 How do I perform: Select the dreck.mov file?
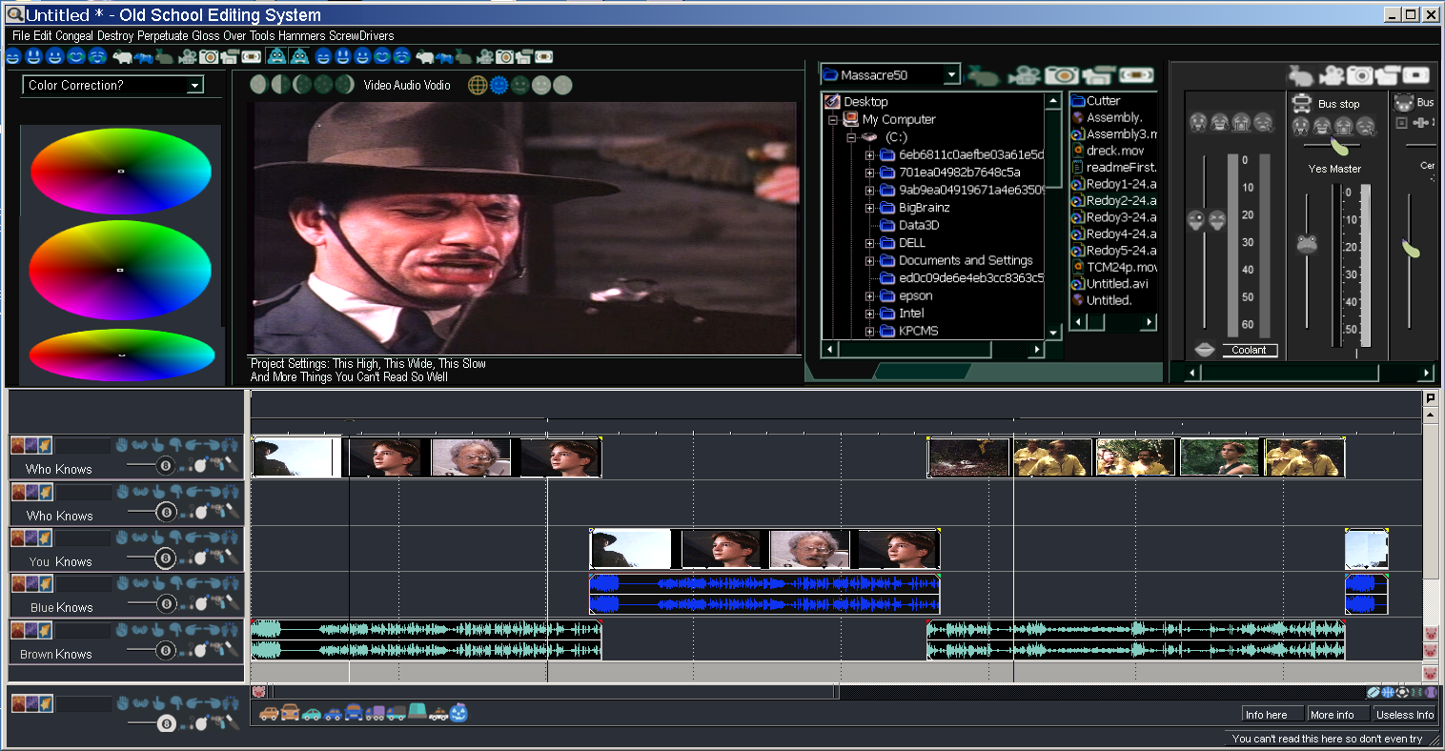point(1109,151)
